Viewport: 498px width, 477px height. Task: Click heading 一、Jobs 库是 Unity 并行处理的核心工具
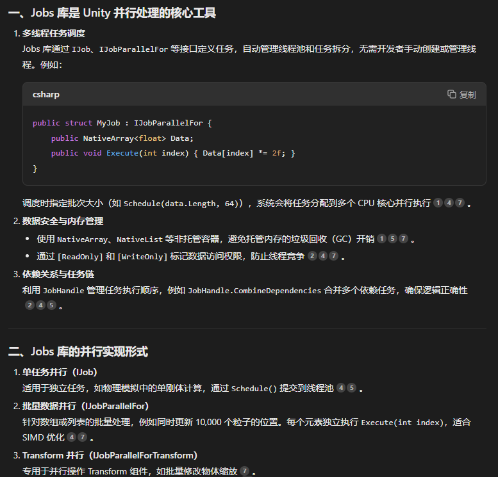pos(112,13)
